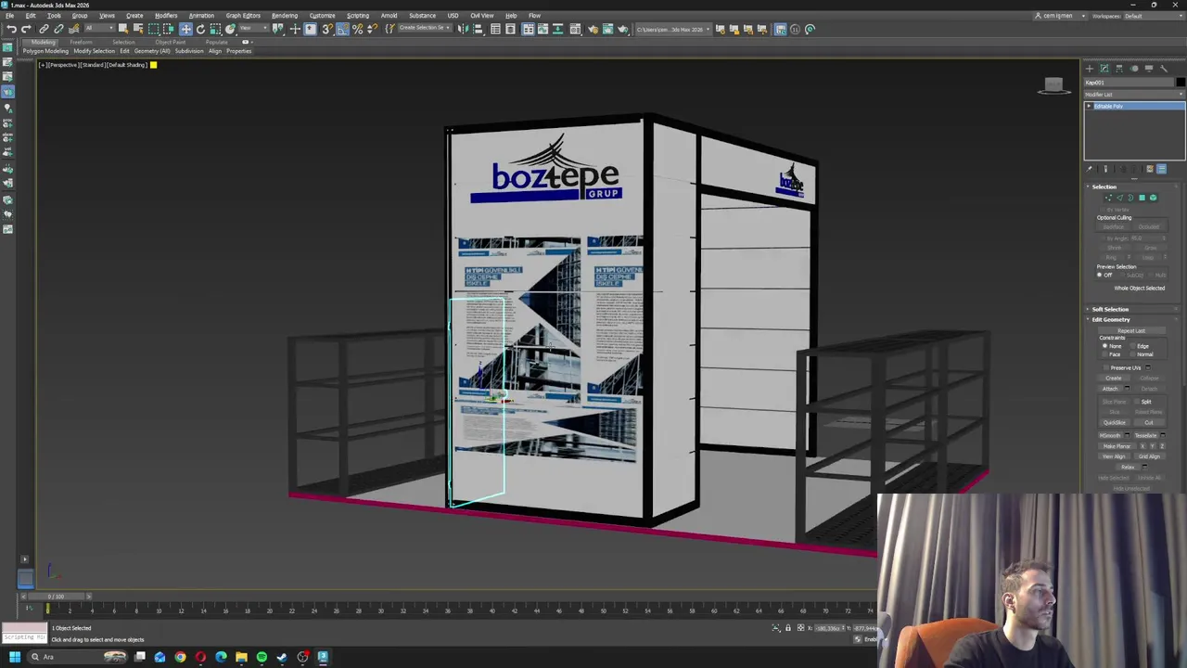Select the Normal constraint radio button
The height and width of the screenshot is (668, 1187).
pos(1132,354)
